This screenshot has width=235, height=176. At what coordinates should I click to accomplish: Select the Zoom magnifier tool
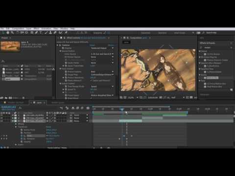pos(12,33)
